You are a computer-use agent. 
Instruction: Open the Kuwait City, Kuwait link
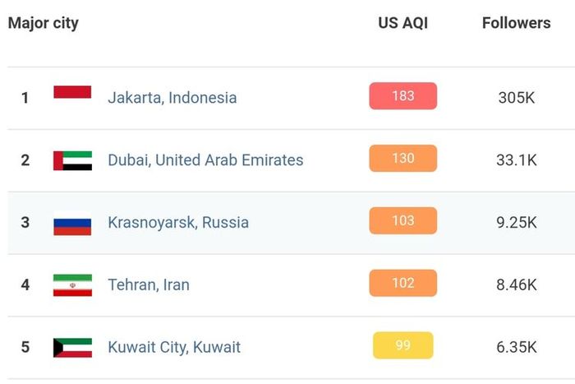click(x=174, y=347)
